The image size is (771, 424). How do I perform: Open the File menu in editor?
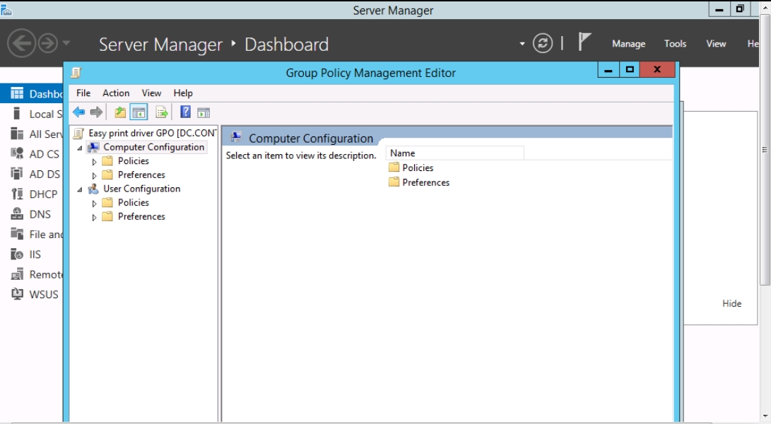pyautogui.click(x=83, y=93)
